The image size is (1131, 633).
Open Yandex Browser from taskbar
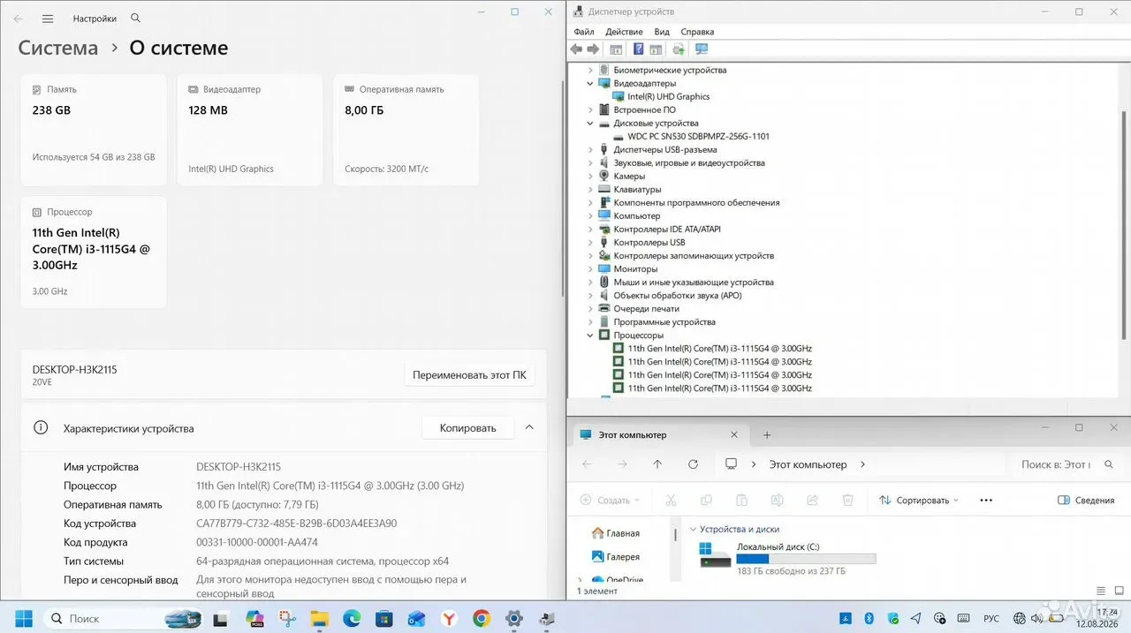click(x=449, y=619)
